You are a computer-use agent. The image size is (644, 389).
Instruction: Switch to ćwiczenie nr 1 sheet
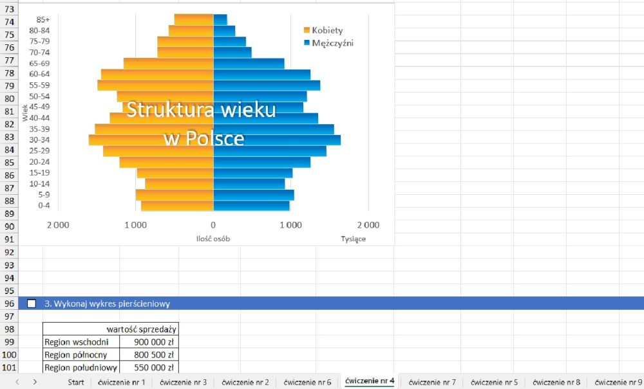pyautogui.click(x=121, y=382)
